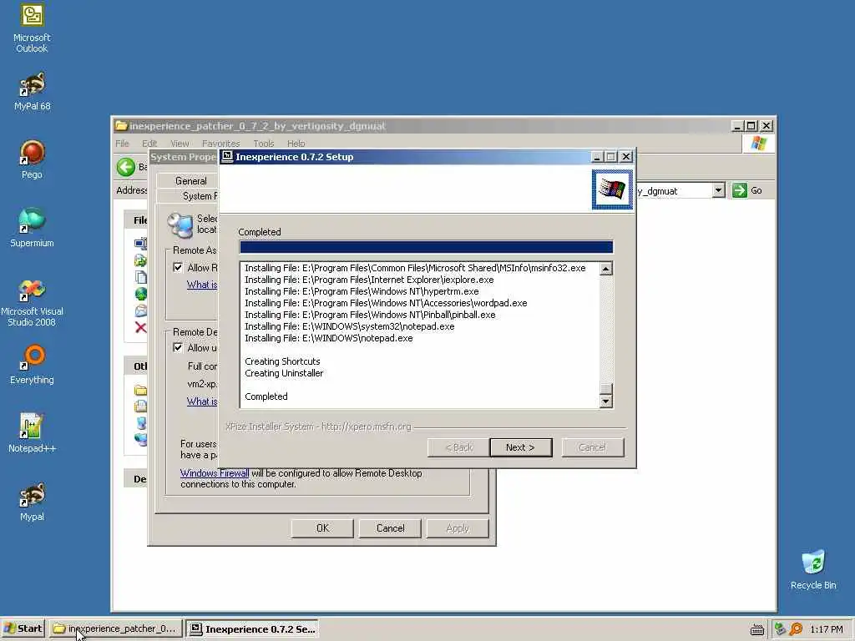This screenshot has width=855, height=641.
Task: Click the completed installation progress bar
Action: click(426, 247)
